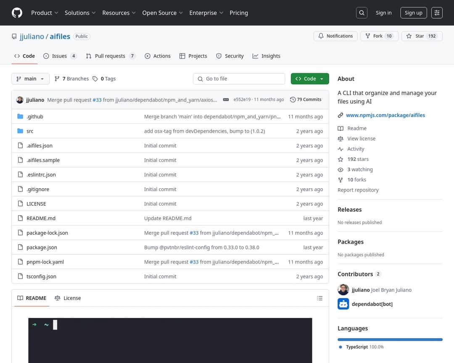Open the pull request #33 link in commit bar

point(97,100)
